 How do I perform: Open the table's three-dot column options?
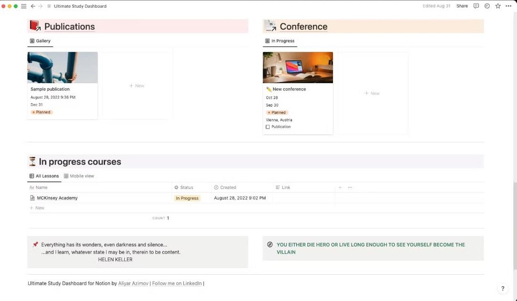[x=350, y=187]
